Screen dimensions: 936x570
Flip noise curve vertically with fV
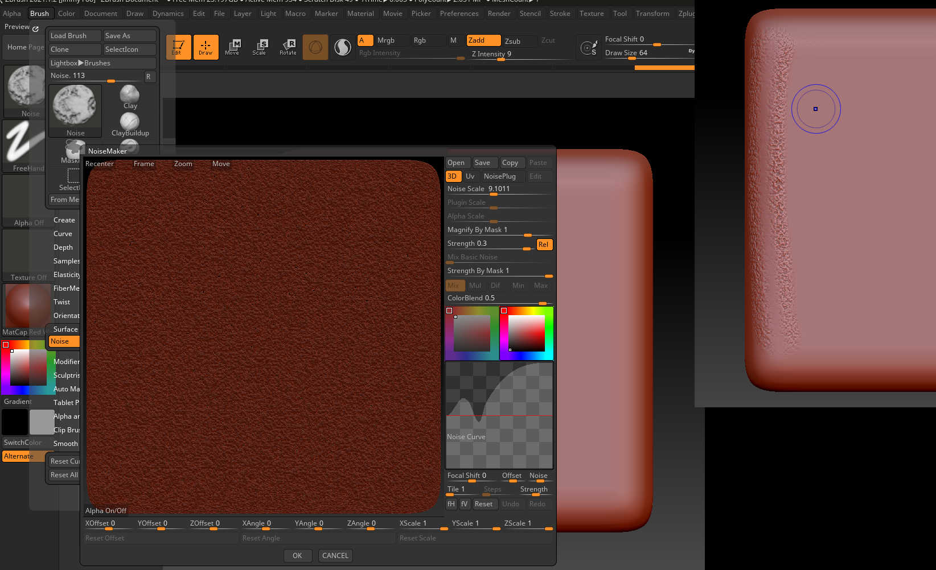click(465, 504)
